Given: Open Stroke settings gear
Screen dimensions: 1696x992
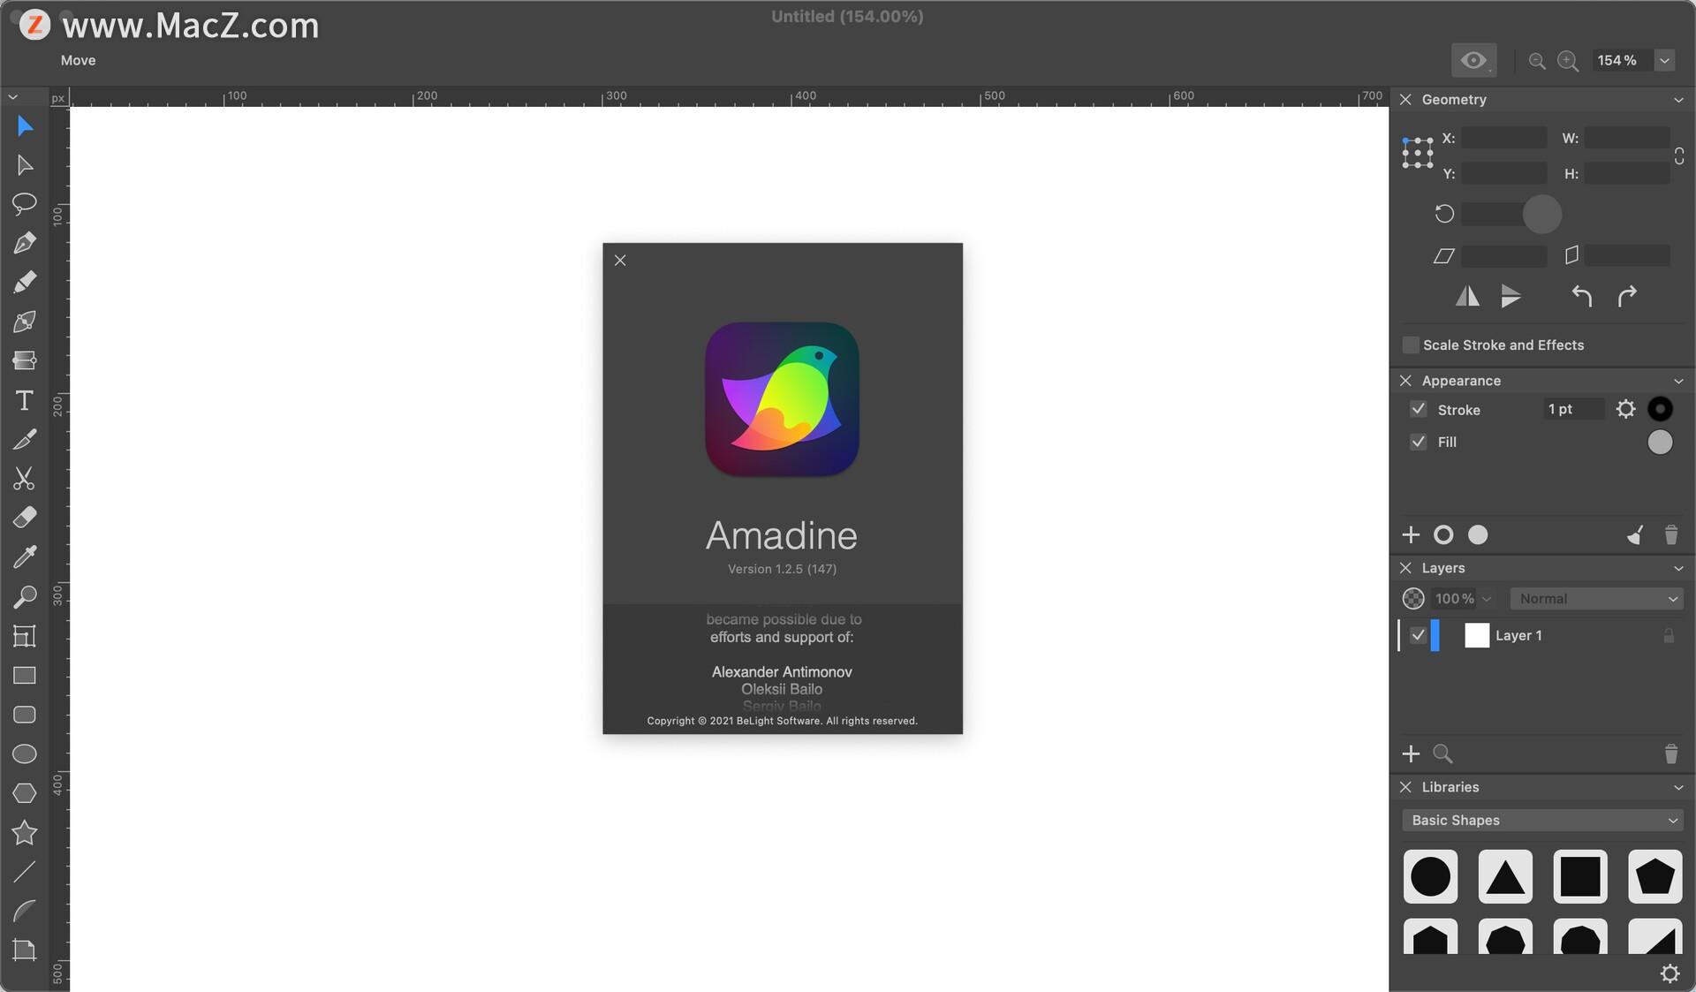Looking at the screenshot, I should pyautogui.click(x=1625, y=409).
